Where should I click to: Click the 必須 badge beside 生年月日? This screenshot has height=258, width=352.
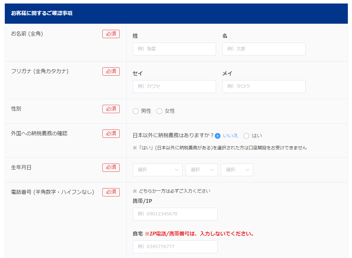click(x=111, y=168)
